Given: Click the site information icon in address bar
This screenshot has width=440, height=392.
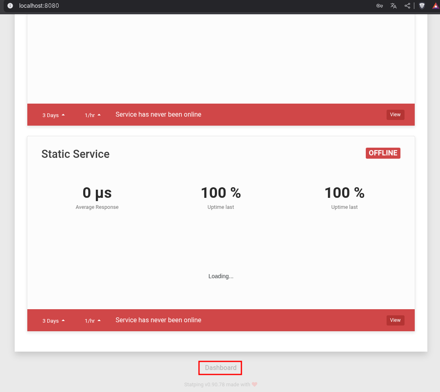Looking at the screenshot, I should click(11, 6).
